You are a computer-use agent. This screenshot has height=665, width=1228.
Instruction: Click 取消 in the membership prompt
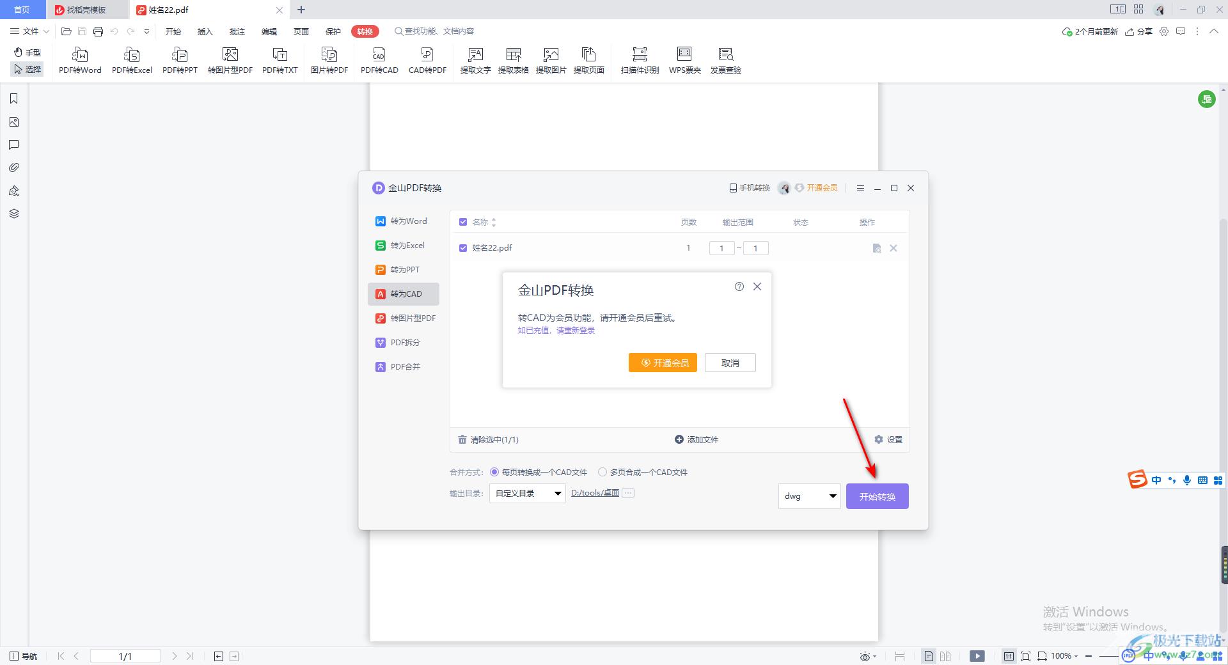(x=730, y=363)
